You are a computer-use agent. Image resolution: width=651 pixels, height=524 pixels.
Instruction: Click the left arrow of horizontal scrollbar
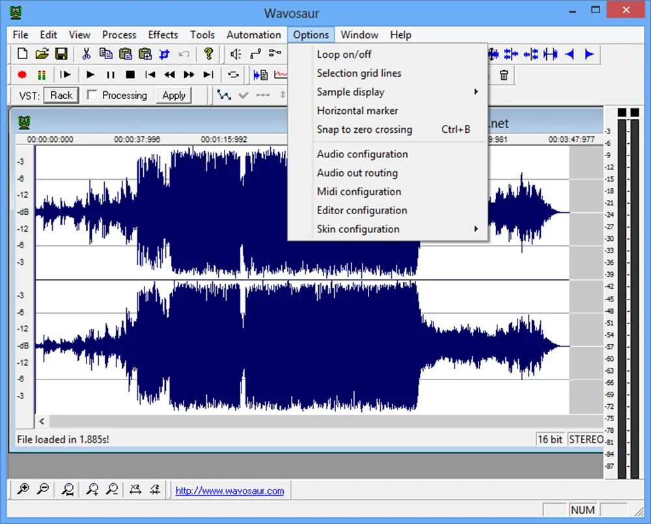pyautogui.click(x=42, y=421)
